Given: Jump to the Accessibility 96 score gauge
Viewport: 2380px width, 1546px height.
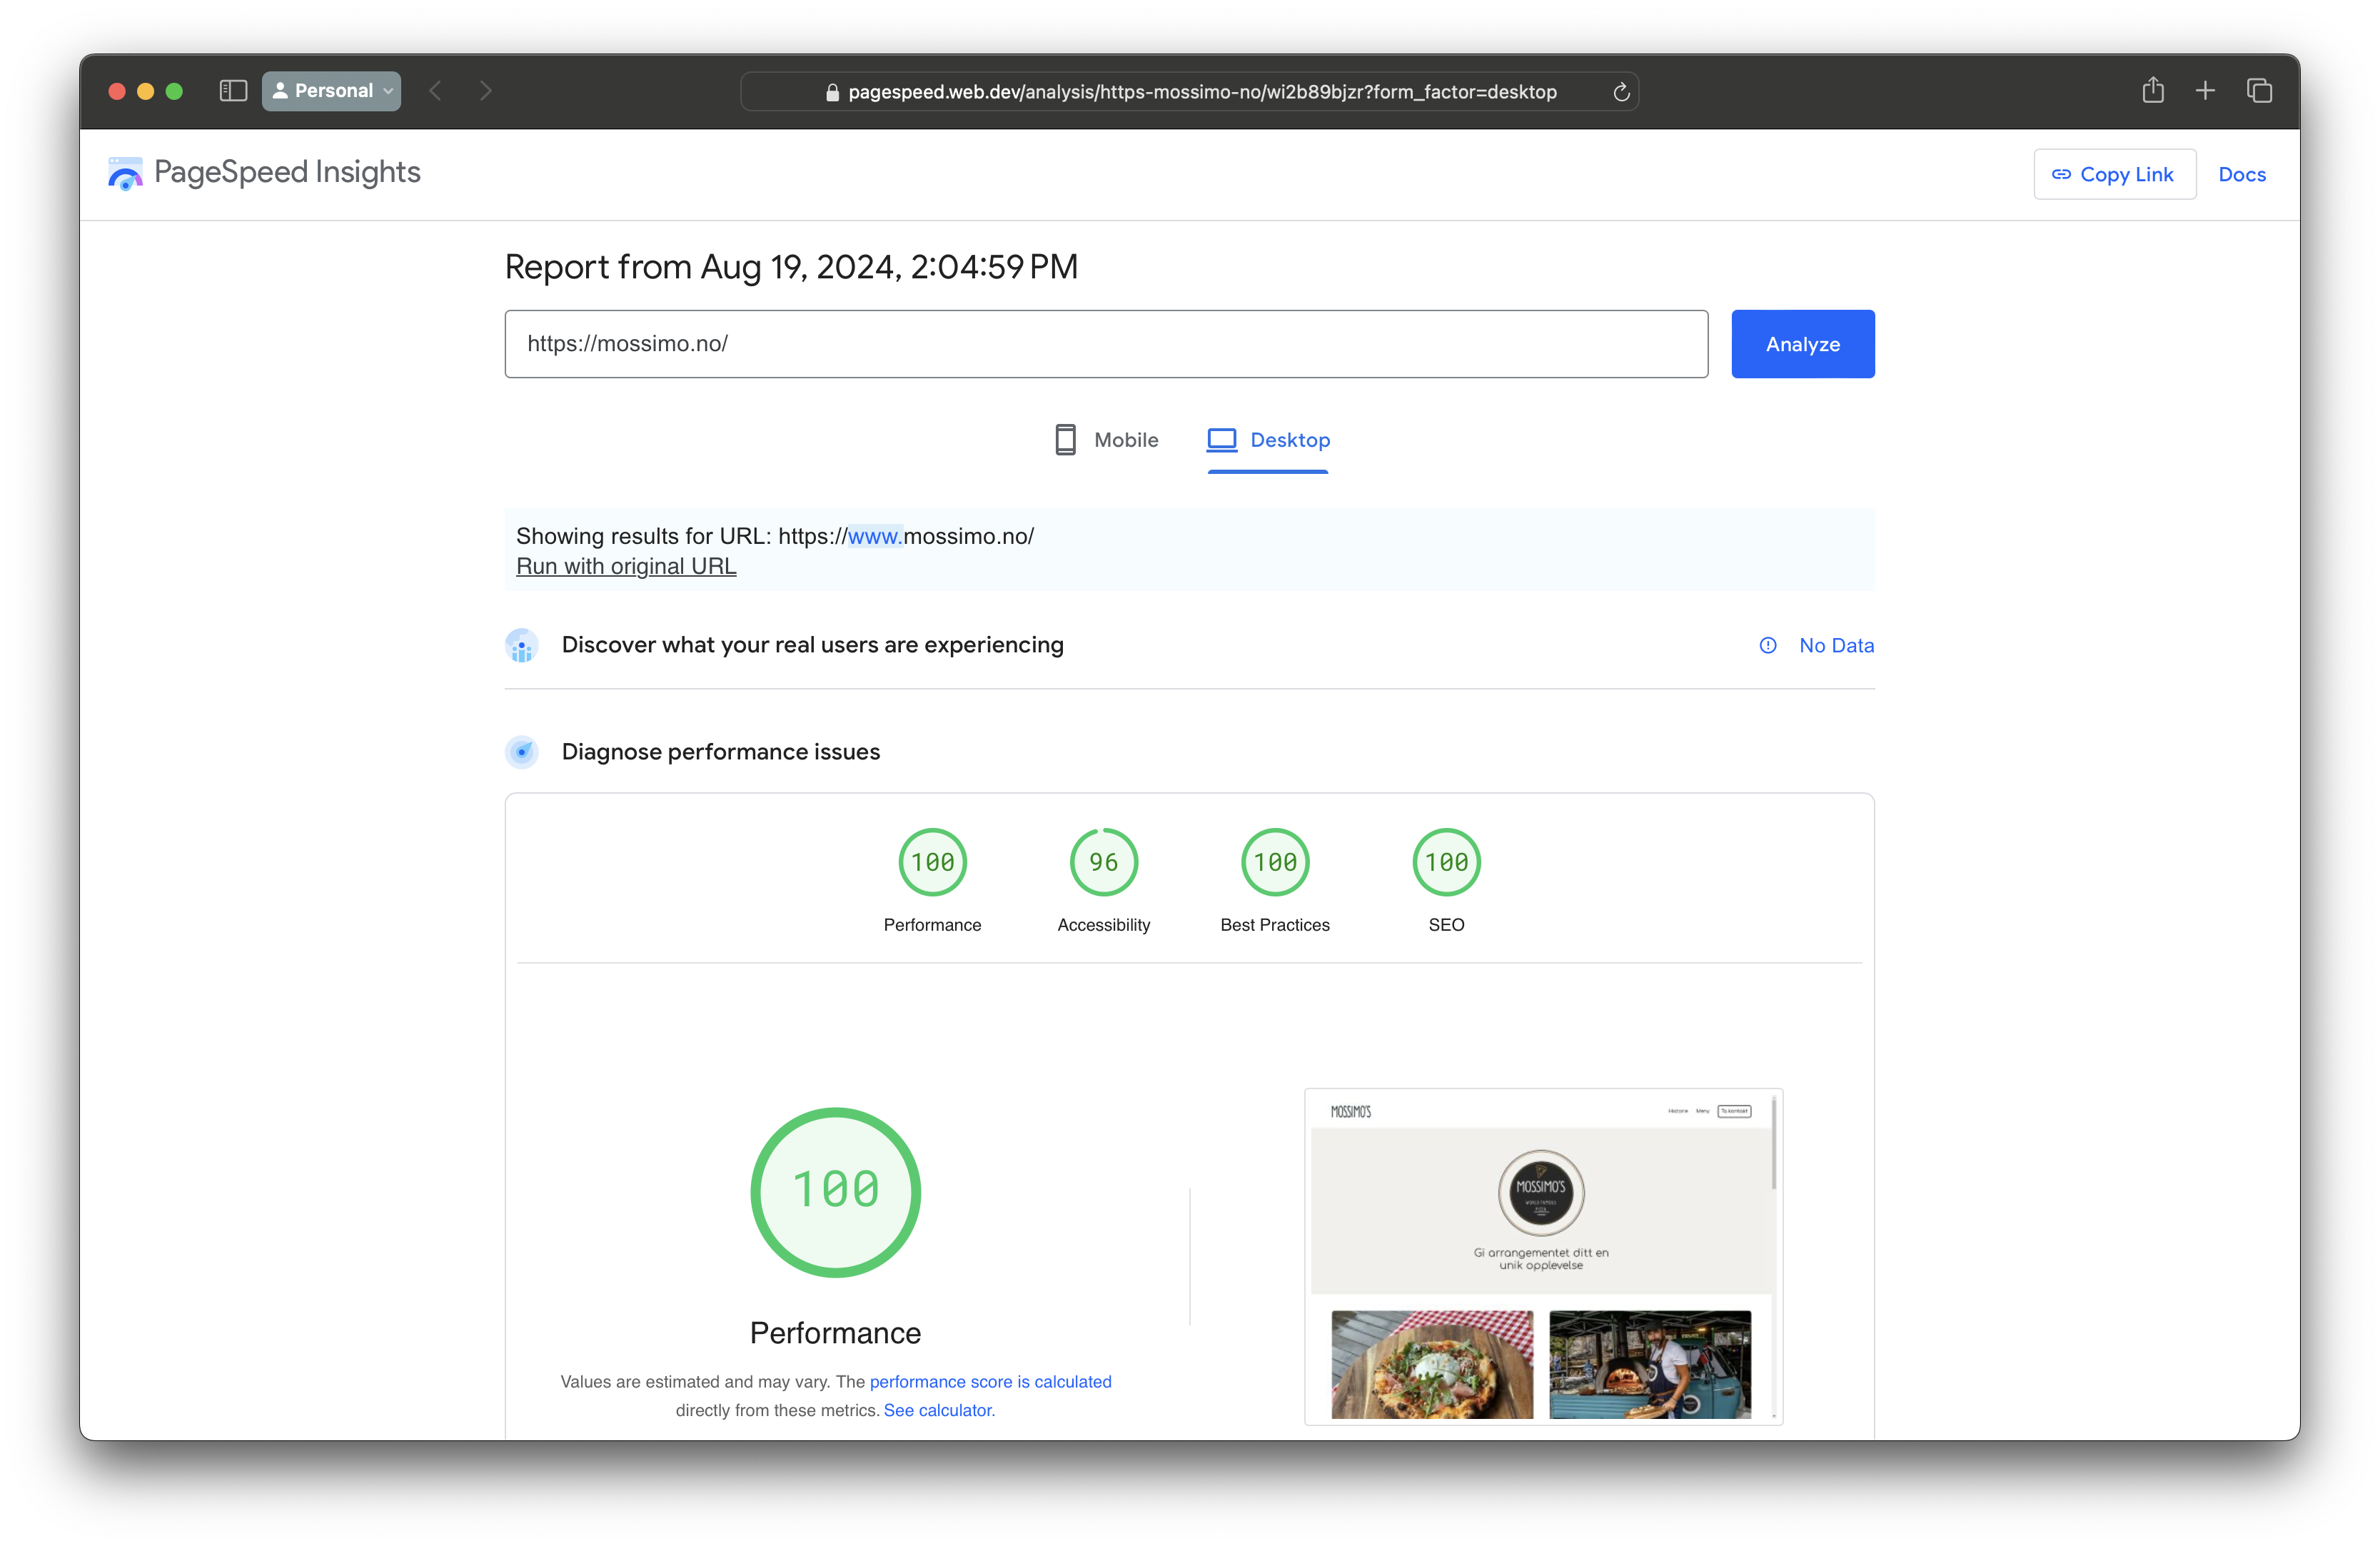Looking at the screenshot, I should pos(1103,862).
